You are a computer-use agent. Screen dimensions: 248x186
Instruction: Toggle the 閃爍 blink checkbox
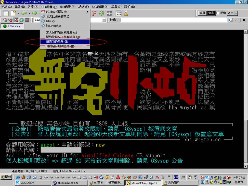(x=218, y=13)
